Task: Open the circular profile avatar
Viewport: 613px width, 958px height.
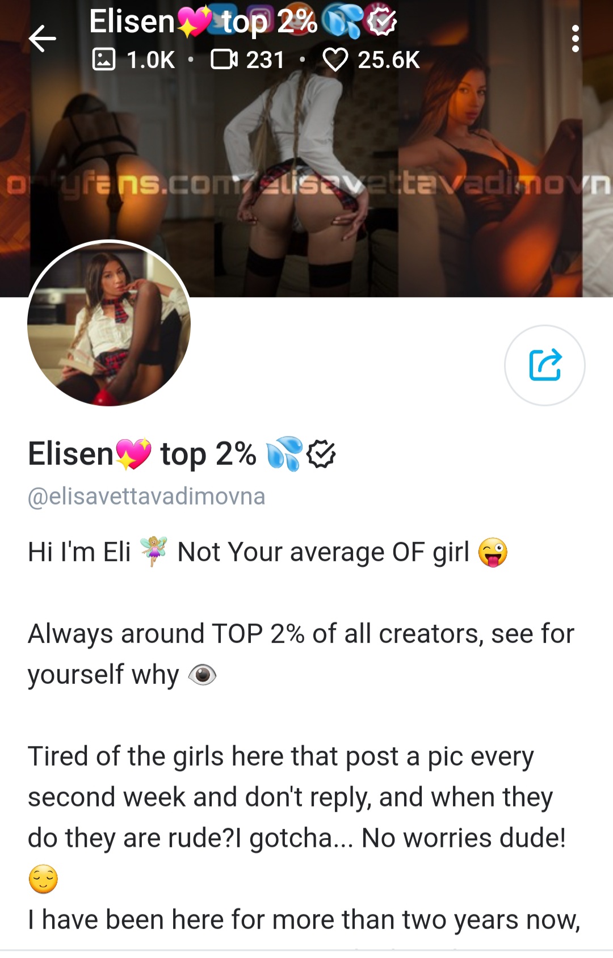Action: (x=109, y=323)
